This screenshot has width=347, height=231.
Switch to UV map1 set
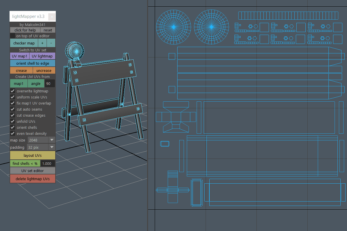pyautogui.click(x=19, y=56)
